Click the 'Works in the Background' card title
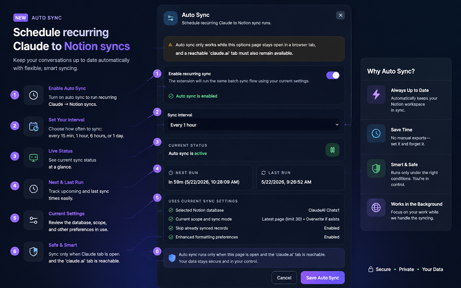Image resolution: width=461 pixels, height=288 pixels. [x=417, y=204]
